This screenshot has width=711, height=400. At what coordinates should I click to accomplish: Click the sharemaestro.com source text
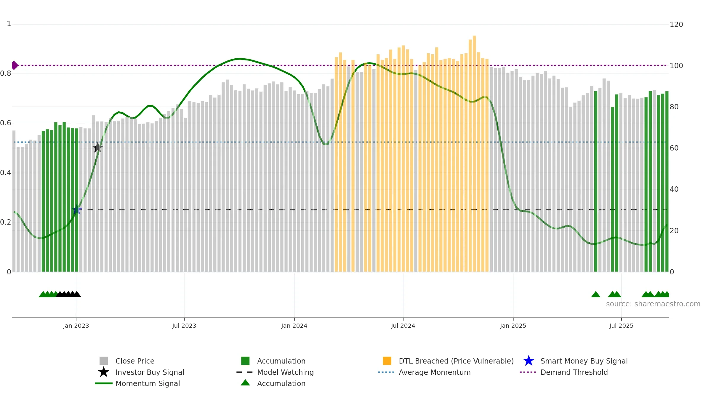[x=653, y=304]
